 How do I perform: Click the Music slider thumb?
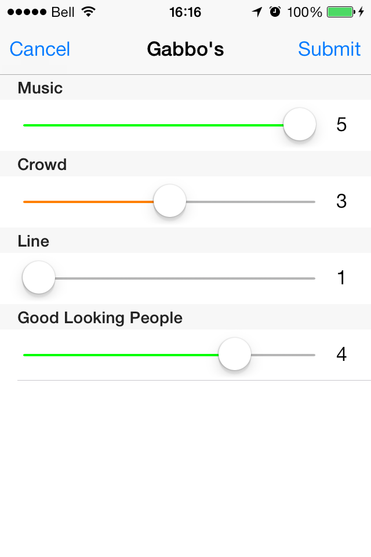(x=300, y=124)
